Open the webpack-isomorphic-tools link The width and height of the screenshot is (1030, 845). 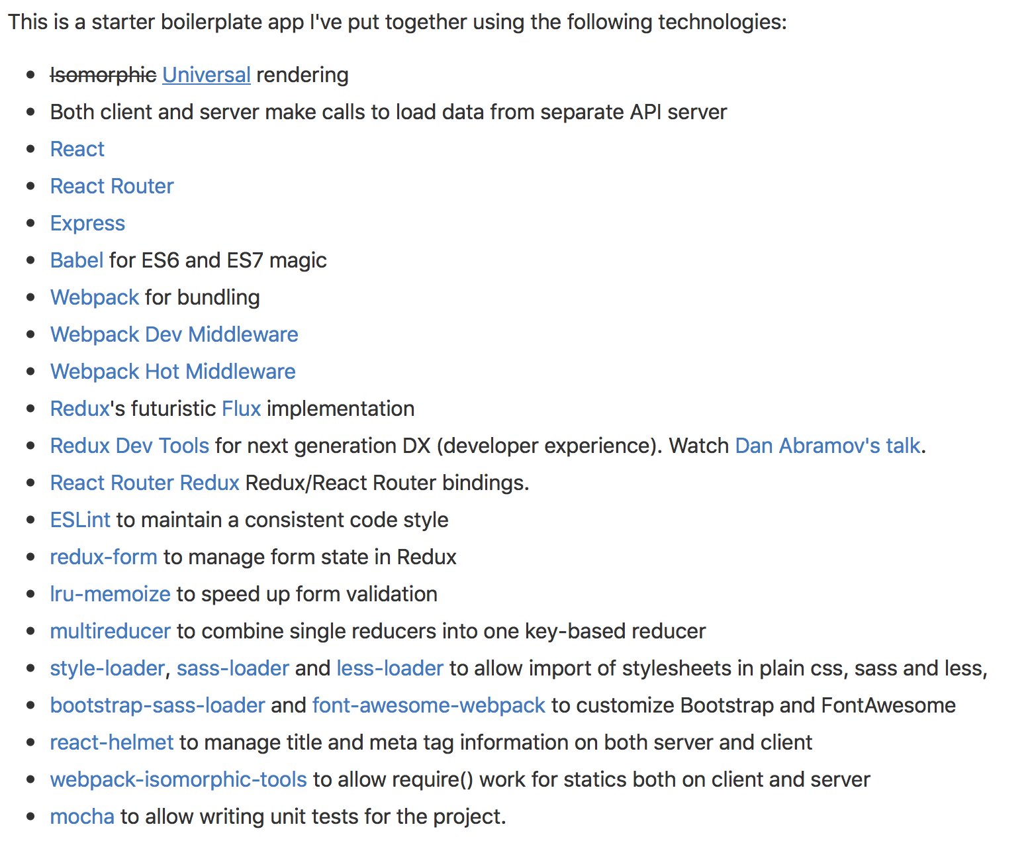click(179, 779)
